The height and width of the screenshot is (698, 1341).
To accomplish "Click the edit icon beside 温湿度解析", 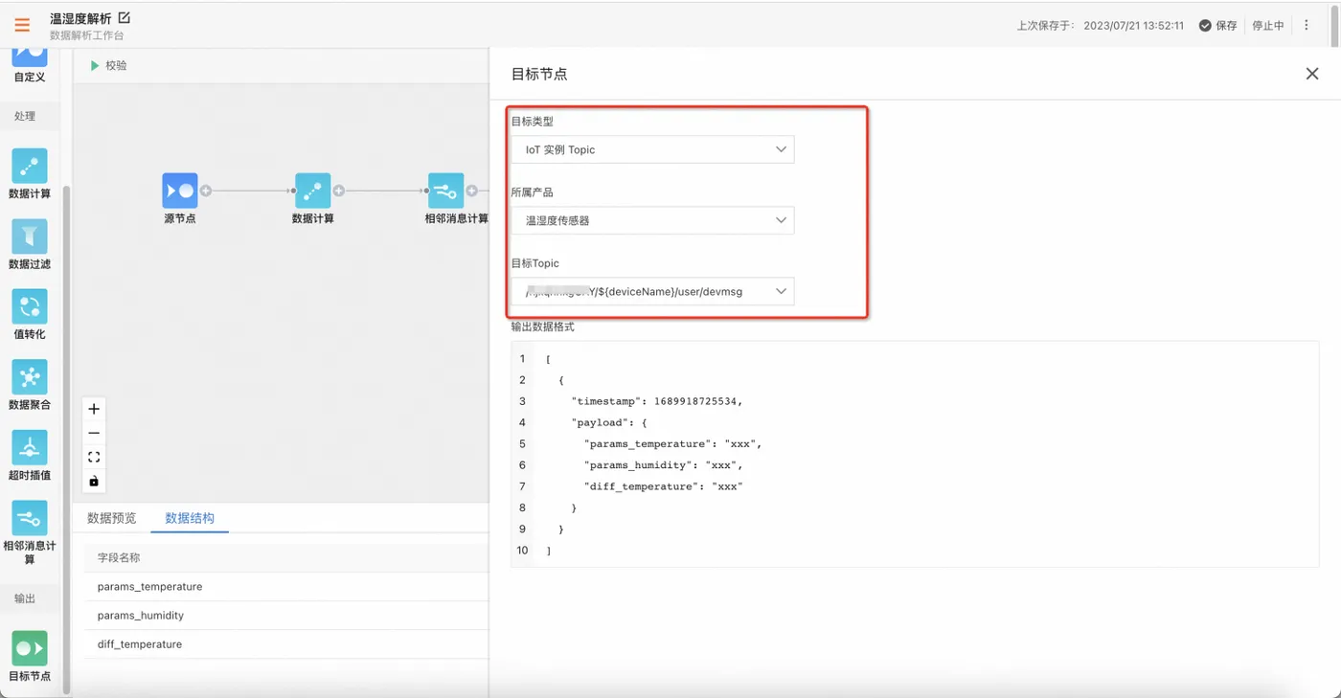I will [x=124, y=18].
